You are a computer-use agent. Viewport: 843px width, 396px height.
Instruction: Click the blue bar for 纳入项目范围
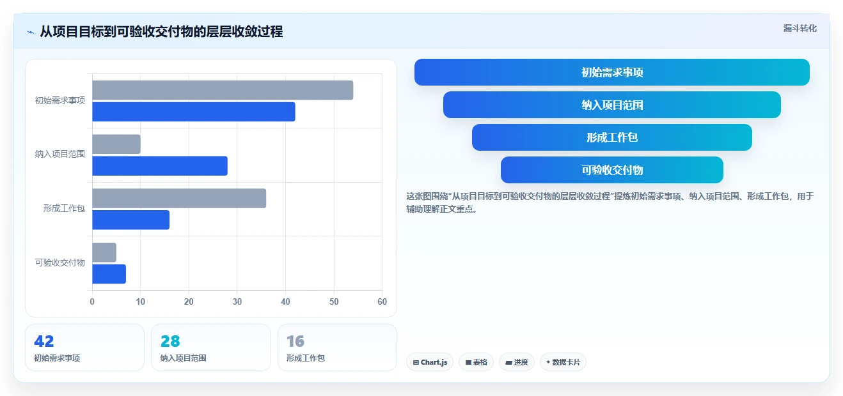click(x=160, y=166)
